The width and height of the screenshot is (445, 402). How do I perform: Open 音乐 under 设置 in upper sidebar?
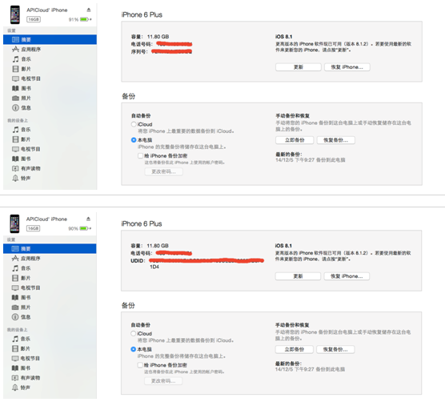point(22,59)
